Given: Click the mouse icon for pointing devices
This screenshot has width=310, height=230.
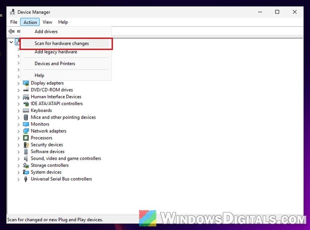Looking at the screenshot, I should (x=26, y=117).
